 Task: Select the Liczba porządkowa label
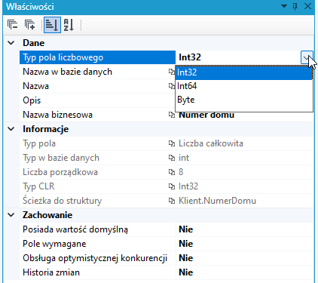click(60, 172)
